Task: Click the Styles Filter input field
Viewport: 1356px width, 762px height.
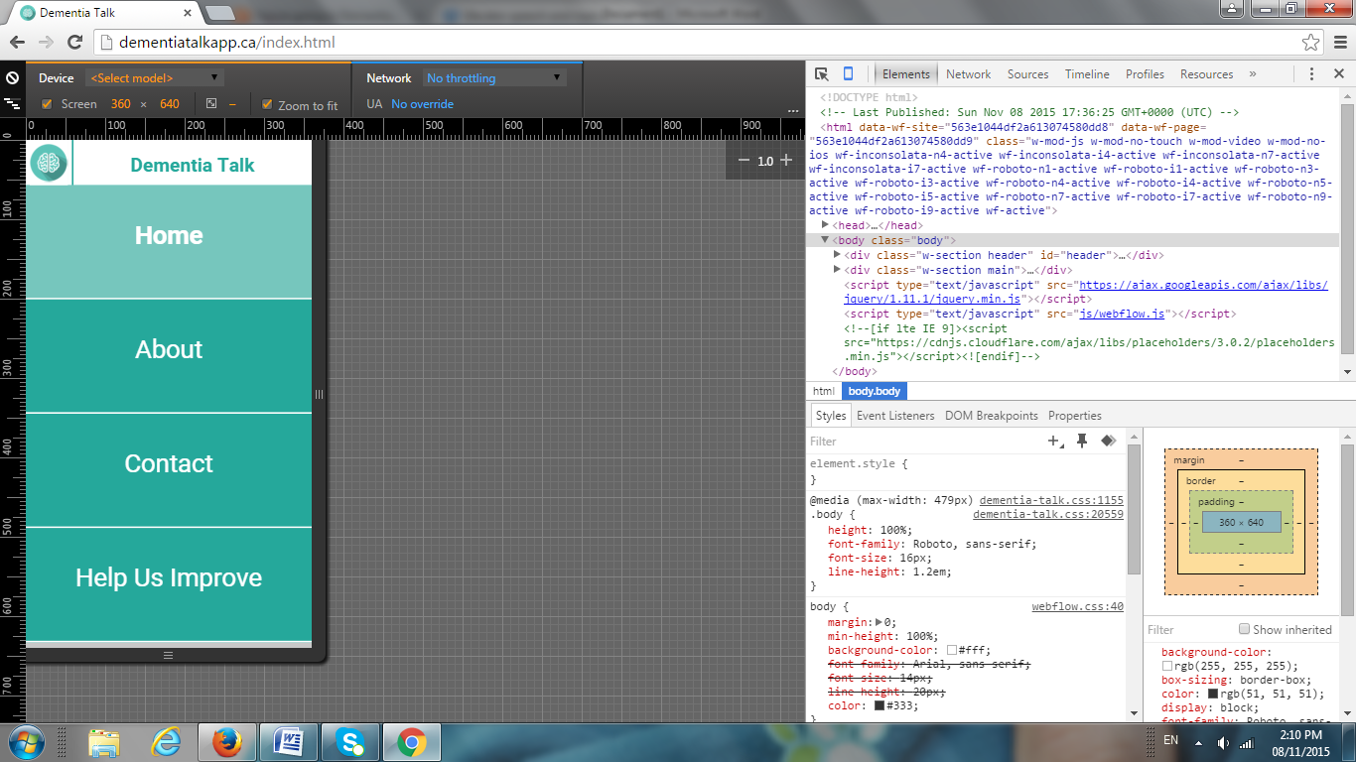Action: click(x=923, y=442)
